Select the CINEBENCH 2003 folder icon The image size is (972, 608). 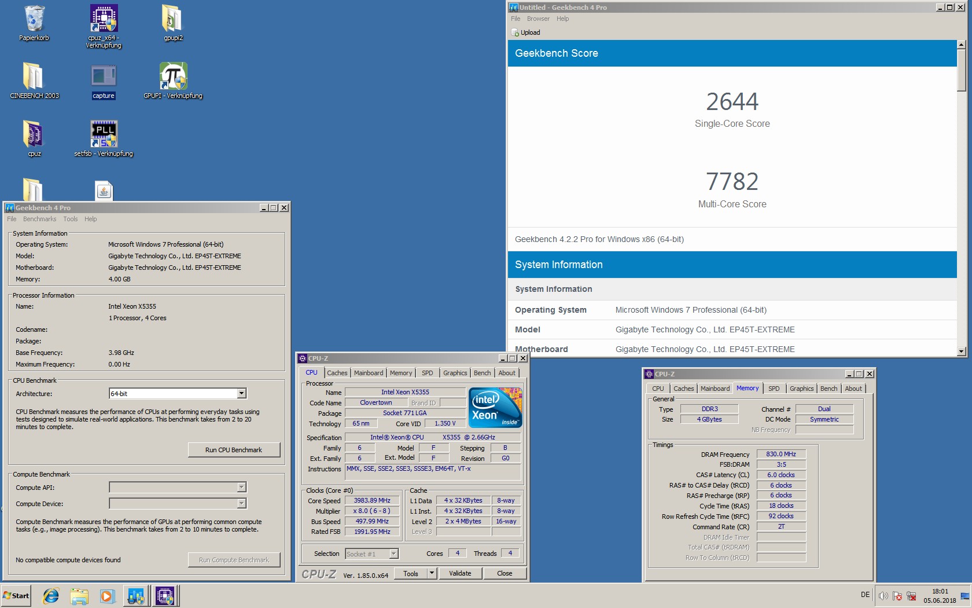[x=34, y=81]
